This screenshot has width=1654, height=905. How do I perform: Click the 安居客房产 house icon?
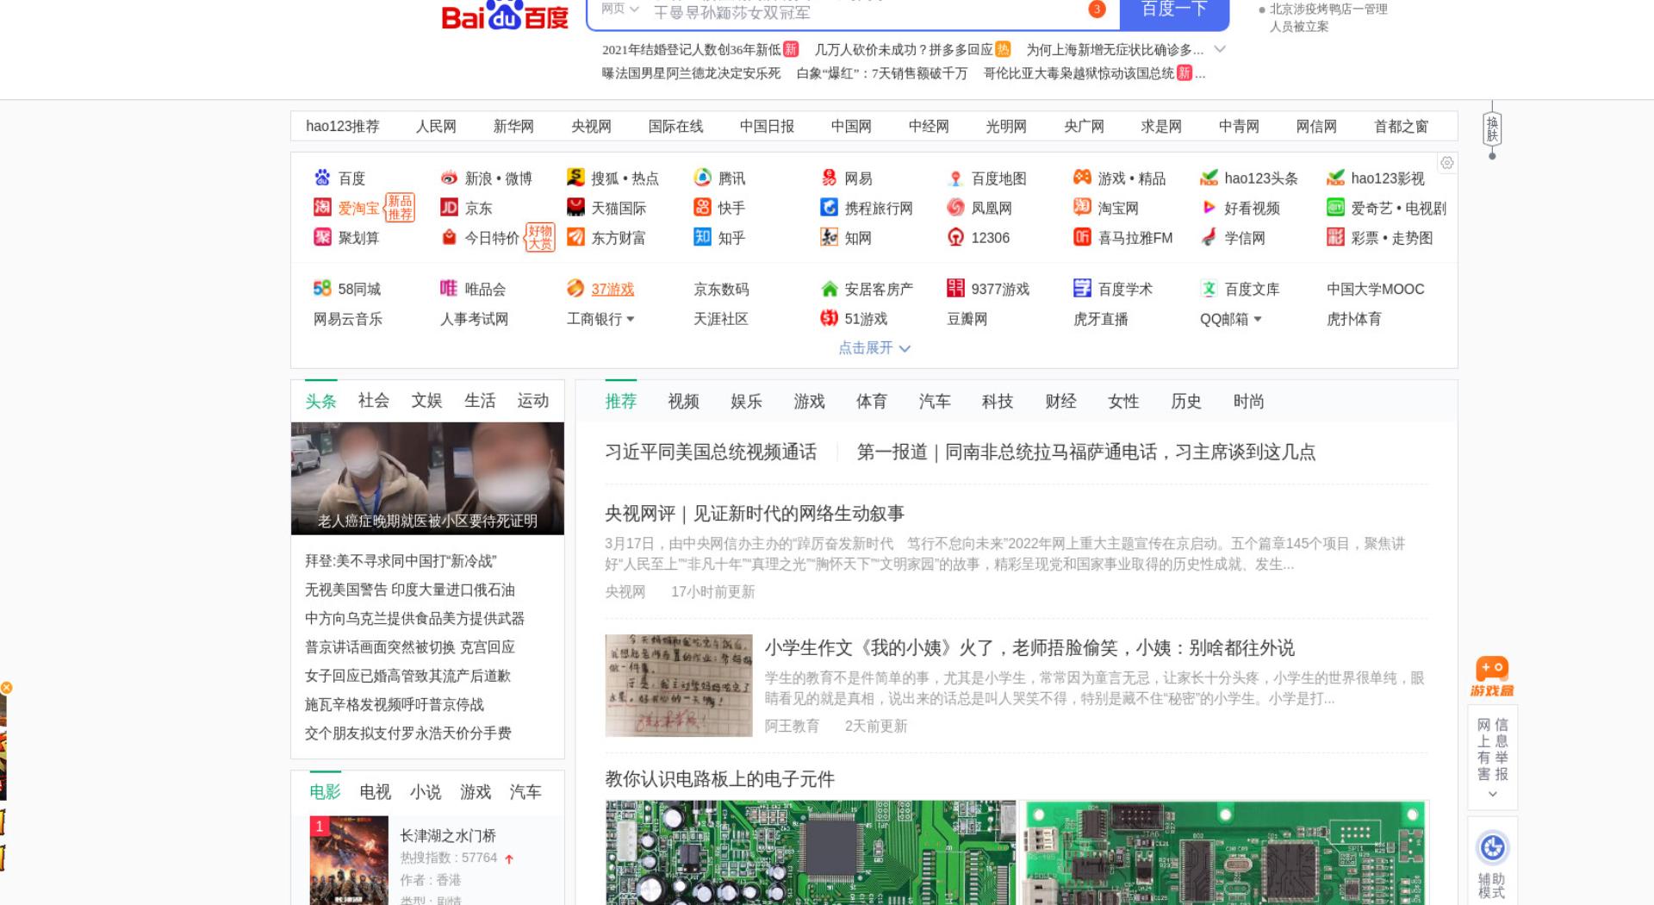[x=829, y=289]
